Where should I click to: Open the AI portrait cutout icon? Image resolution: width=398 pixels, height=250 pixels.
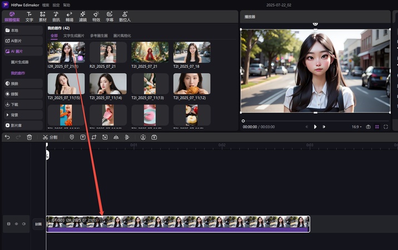pyautogui.click(x=143, y=137)
